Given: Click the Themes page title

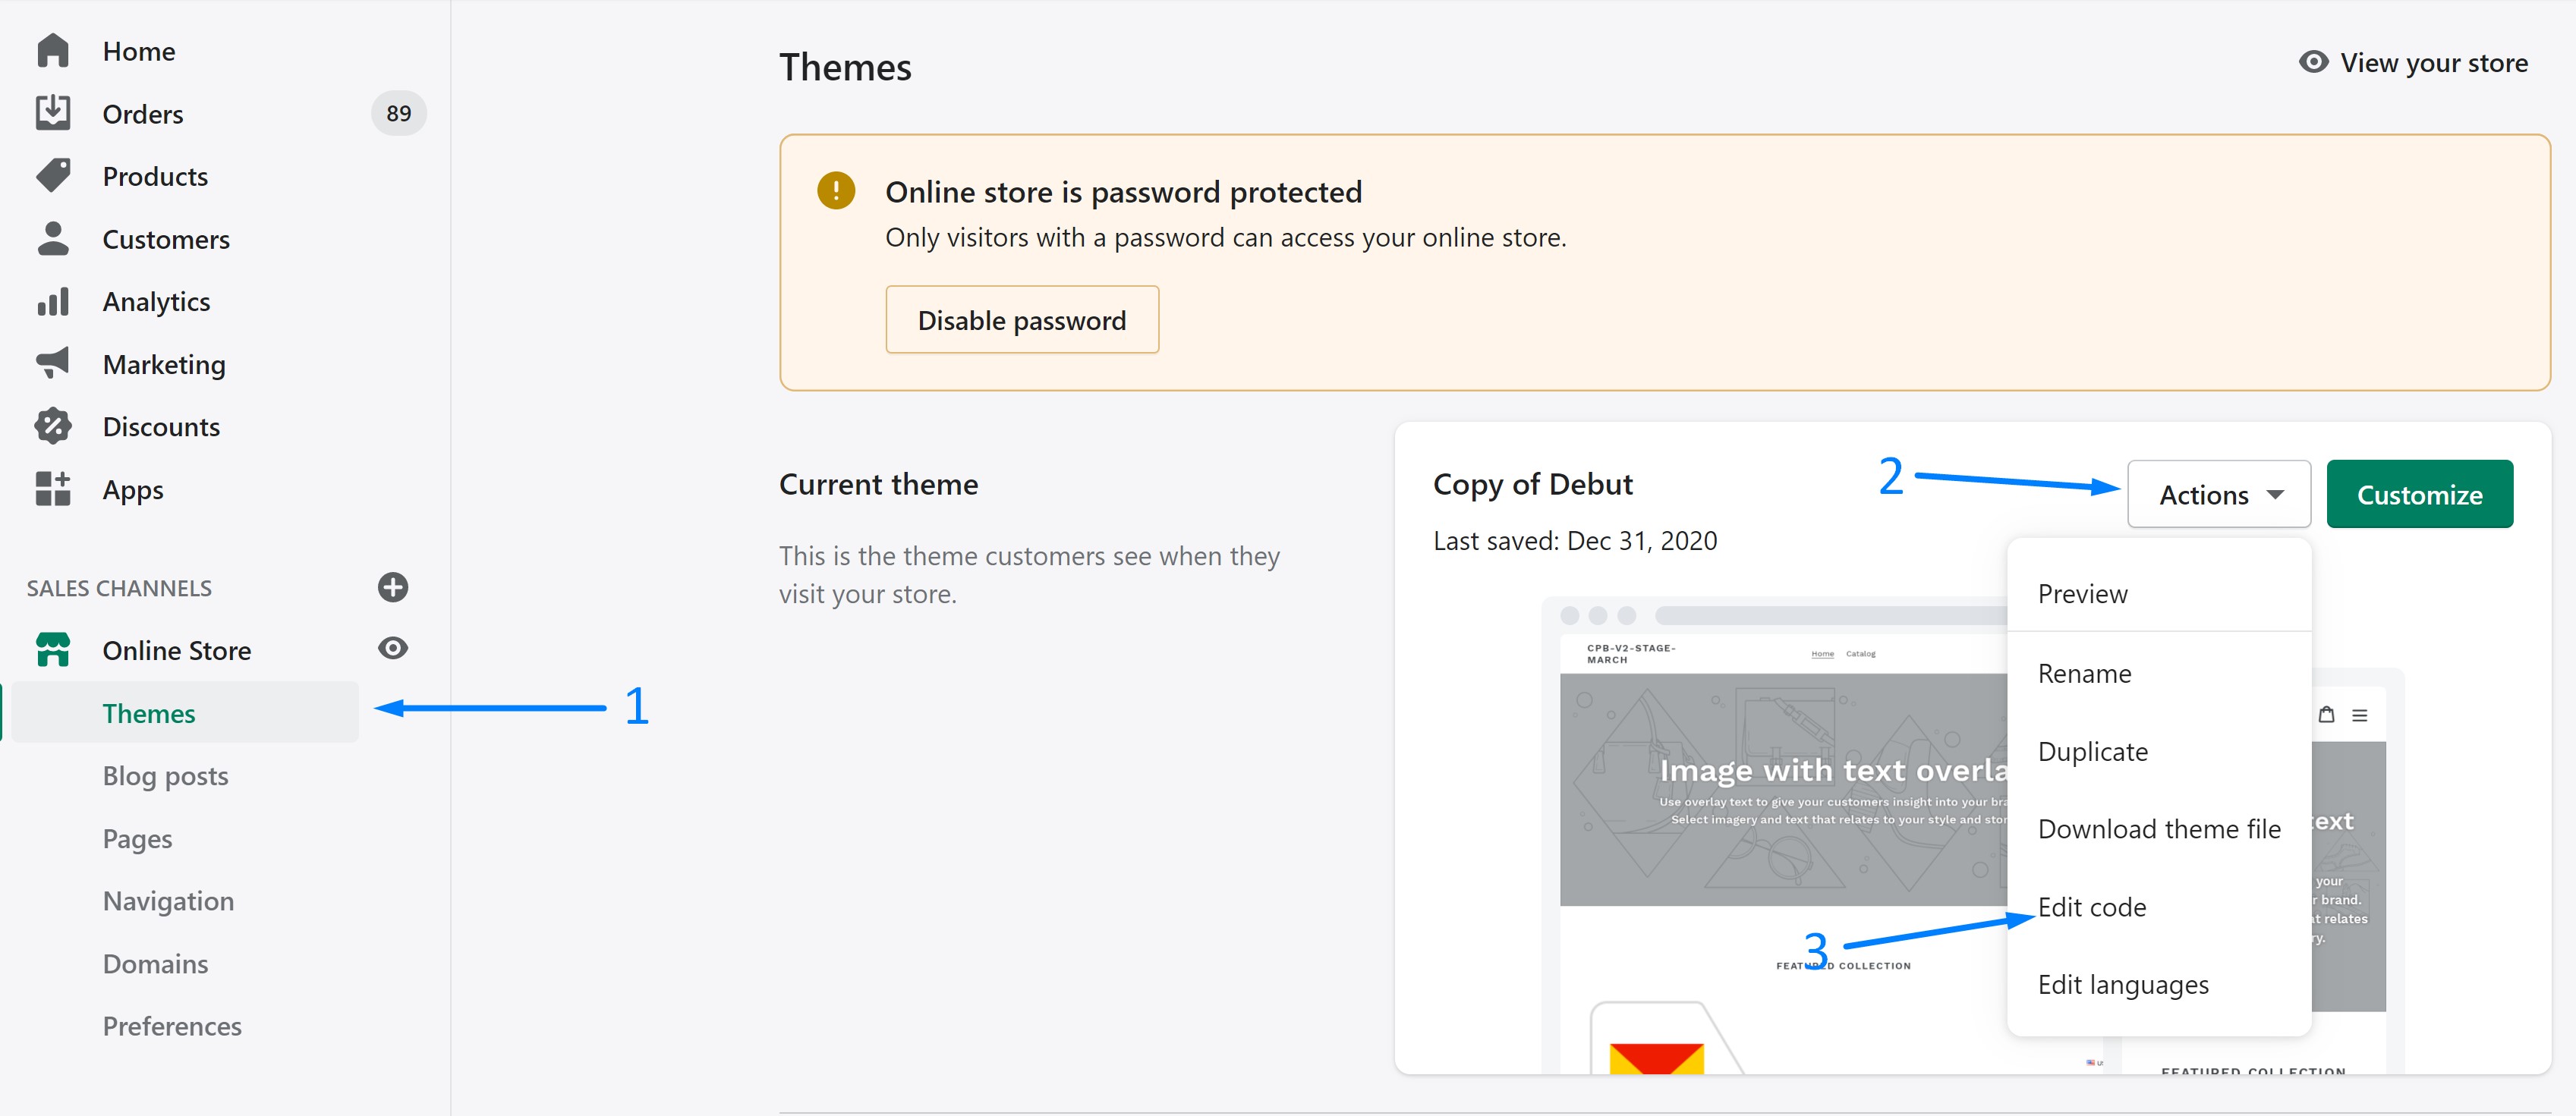Looking at the screenshot, I should [x=845, y=67].
